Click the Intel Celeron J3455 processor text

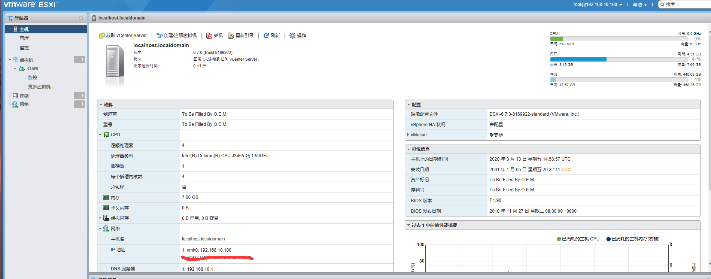[225, 156]
